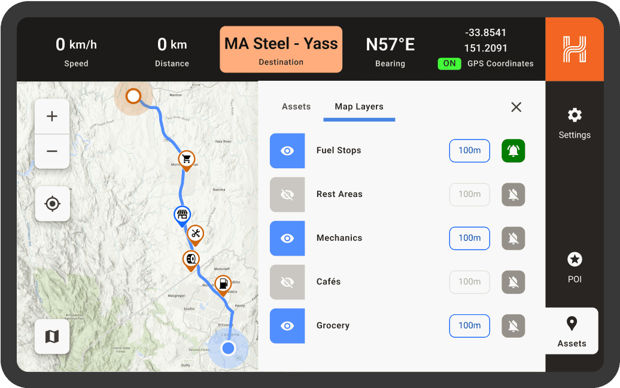
Task: Switch to the Assets tab
Action: point(296,107)
